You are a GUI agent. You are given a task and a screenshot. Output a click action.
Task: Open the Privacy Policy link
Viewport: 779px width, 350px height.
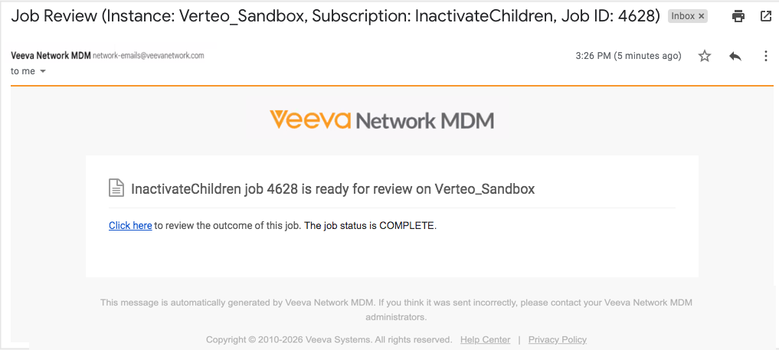pos(558,339)
